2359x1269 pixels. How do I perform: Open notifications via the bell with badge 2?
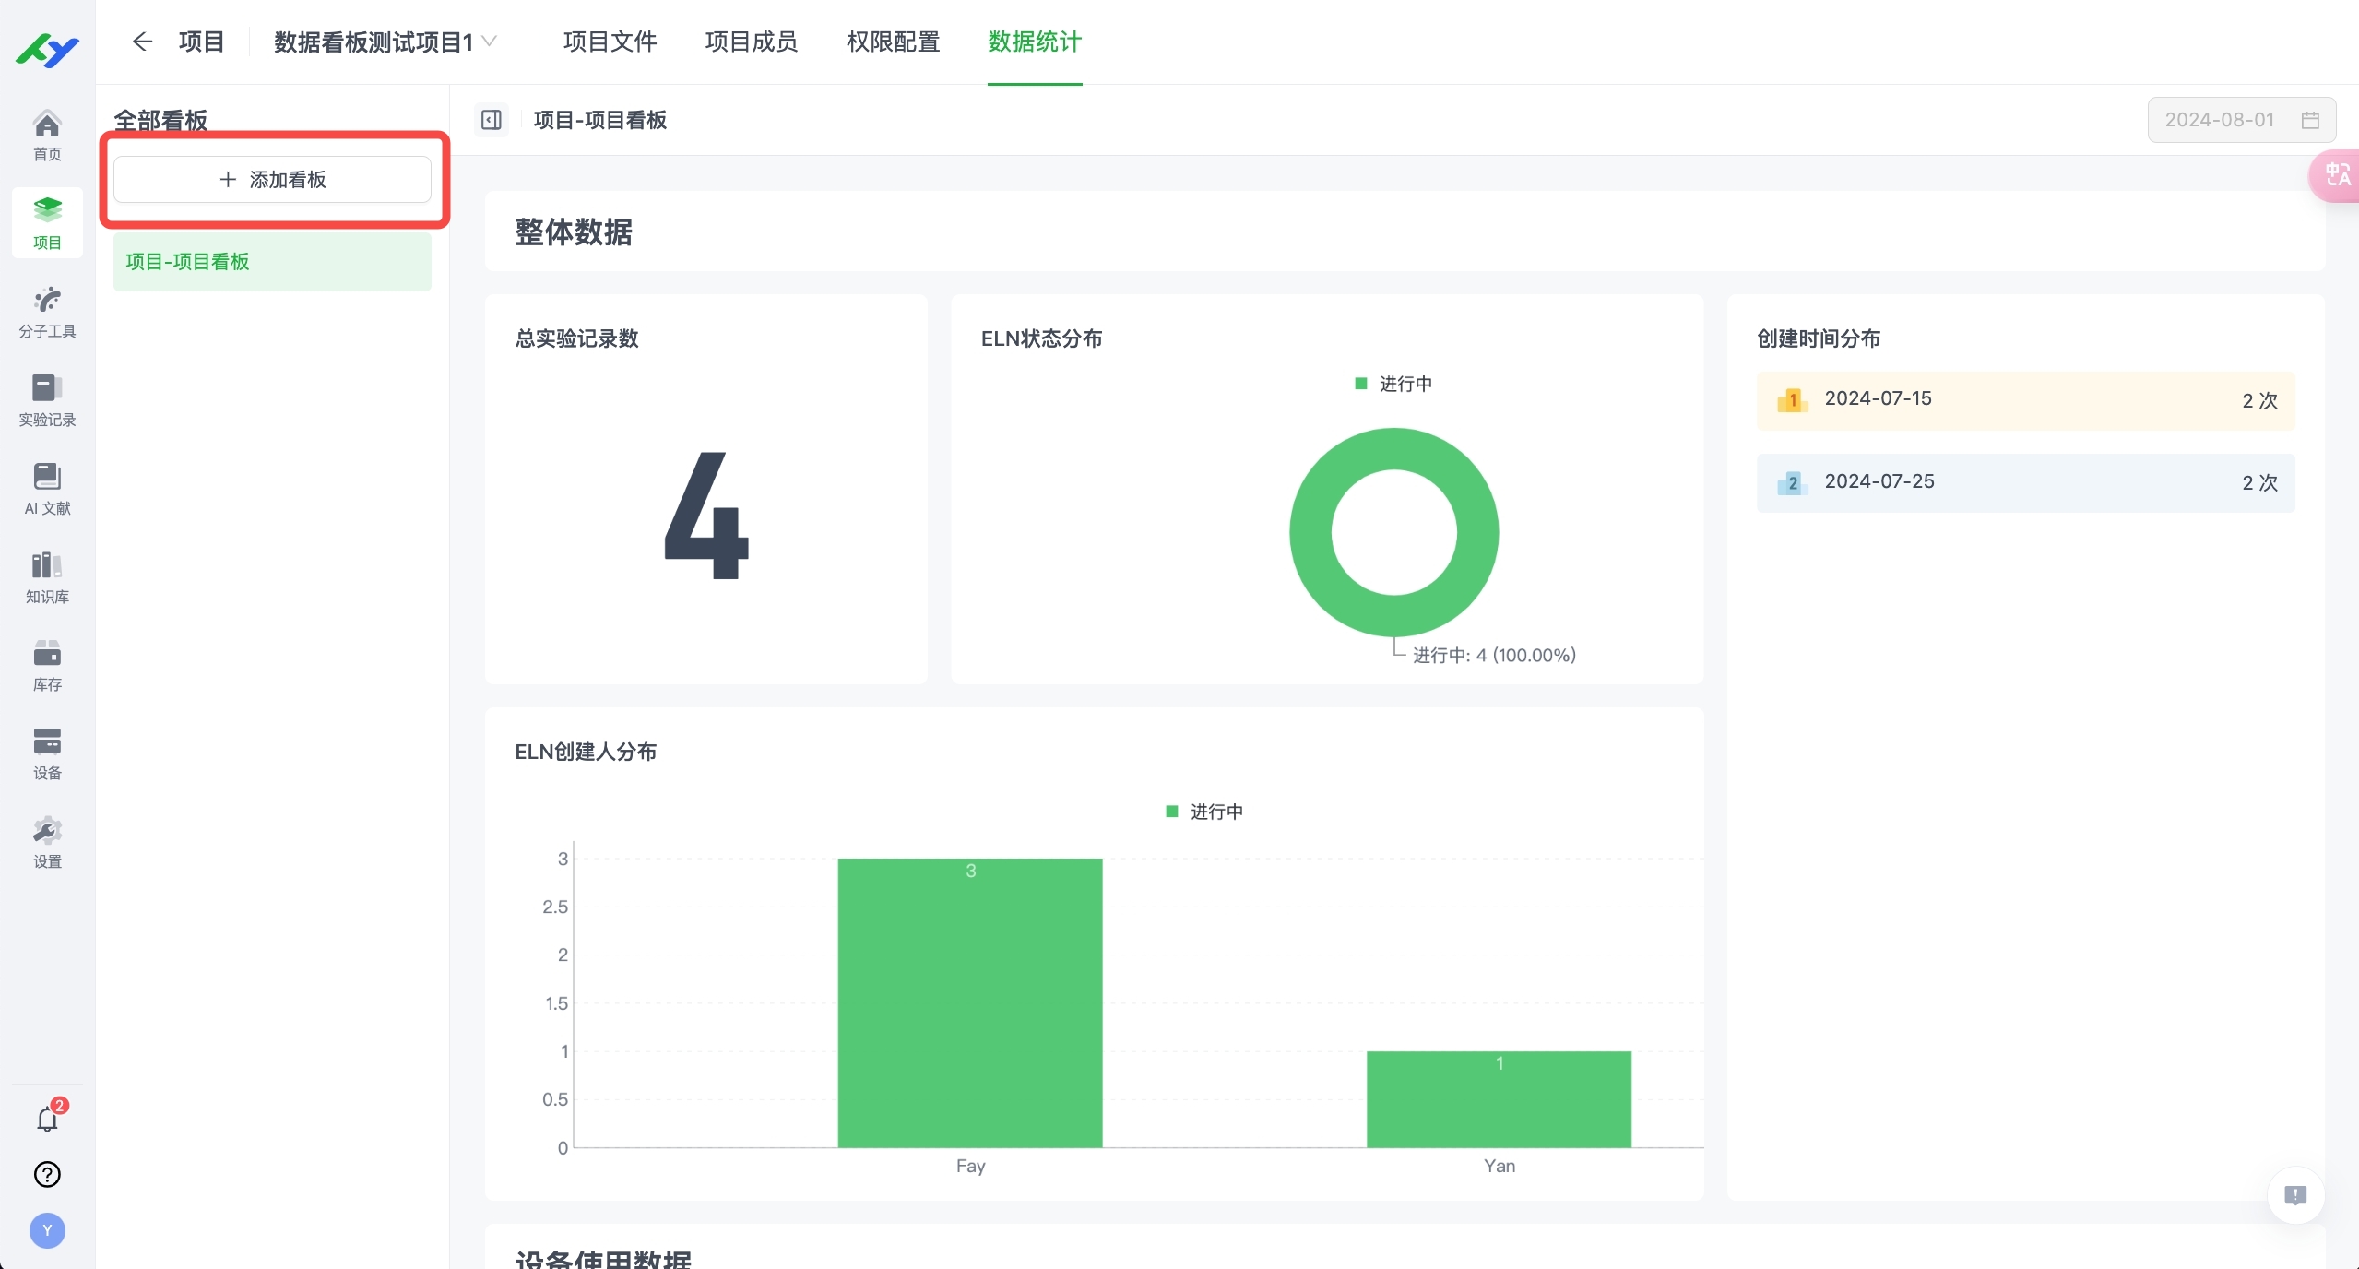[47, 1117]
